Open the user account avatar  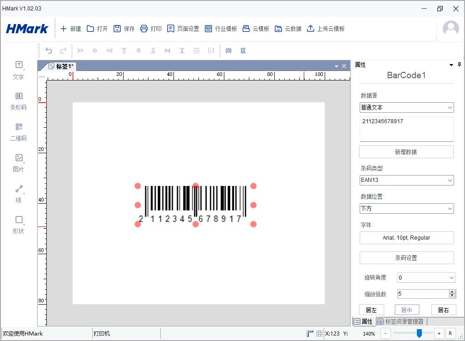pos(451,29)
